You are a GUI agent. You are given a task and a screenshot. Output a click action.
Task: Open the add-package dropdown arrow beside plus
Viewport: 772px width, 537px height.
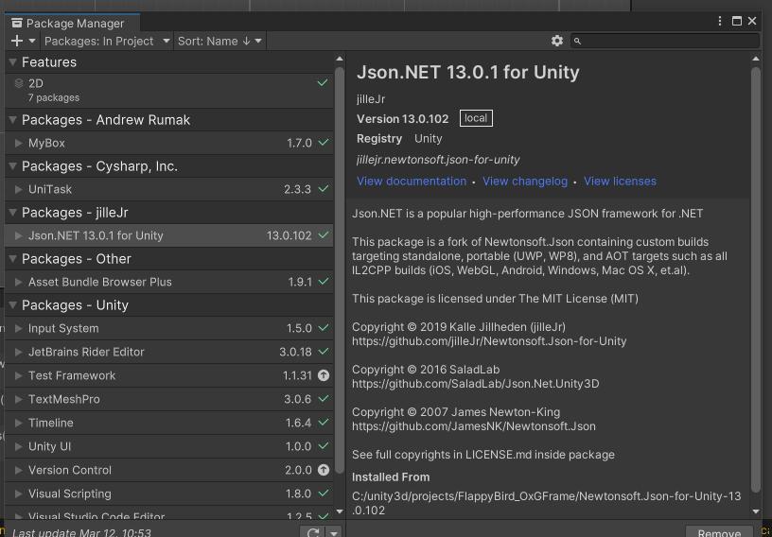[x=32, y=41]
